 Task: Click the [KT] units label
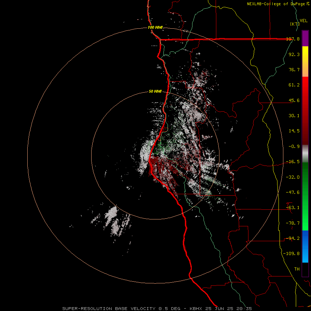tap(295, 24)
